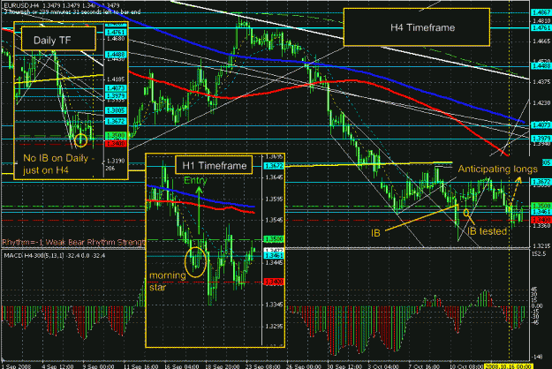Select the 'IB tested' label
Viewport: 552px width, 369px height.
tap(488, 231)
